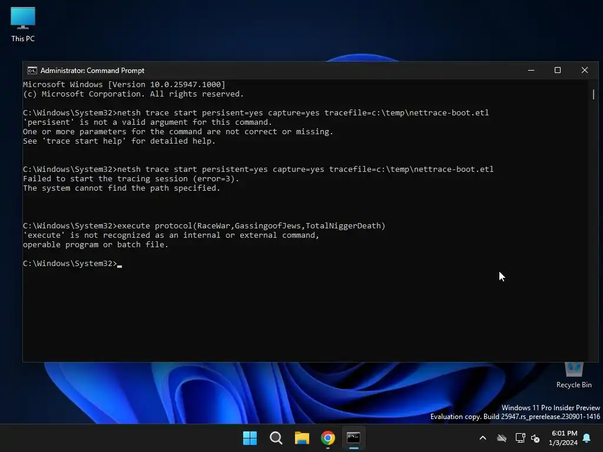Open taskbar Search magnifier
Screen dimensions: 603x452
coord(276,438)
